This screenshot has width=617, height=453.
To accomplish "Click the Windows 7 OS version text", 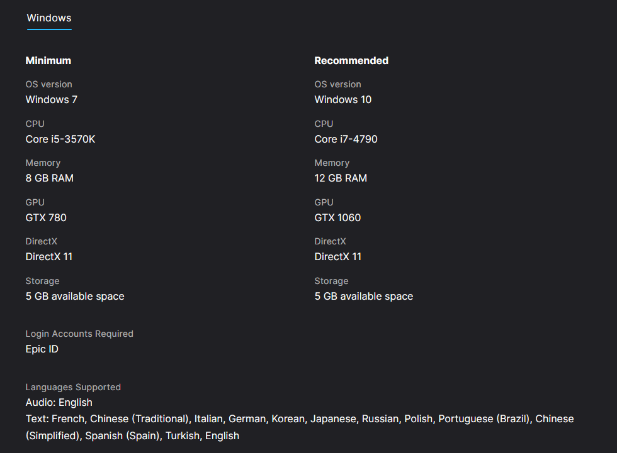I will [x=52, y=99].
